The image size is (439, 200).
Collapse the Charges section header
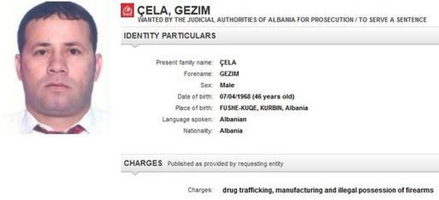[x=280, y=164]
